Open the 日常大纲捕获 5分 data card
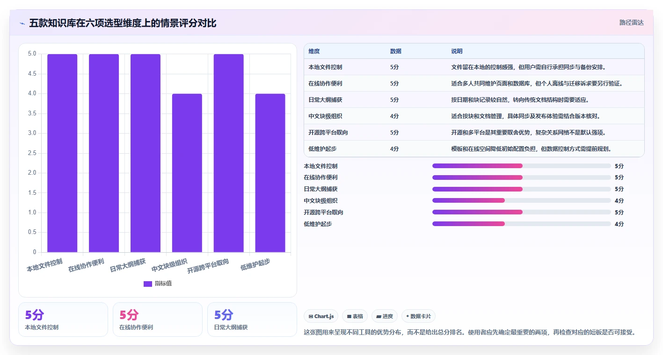 click(252, 319)
